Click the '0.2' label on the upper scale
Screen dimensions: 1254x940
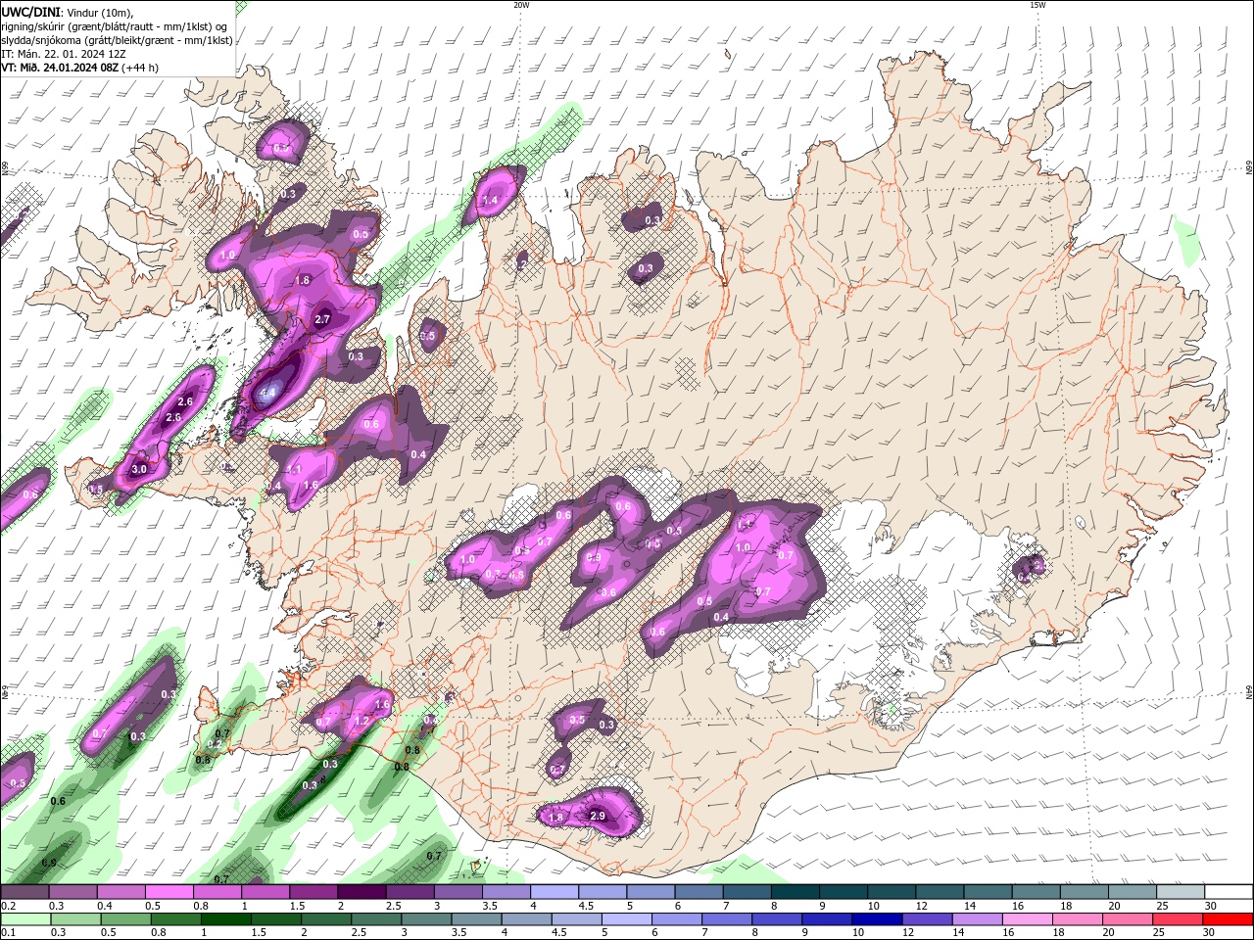click(x=8, y=906)
